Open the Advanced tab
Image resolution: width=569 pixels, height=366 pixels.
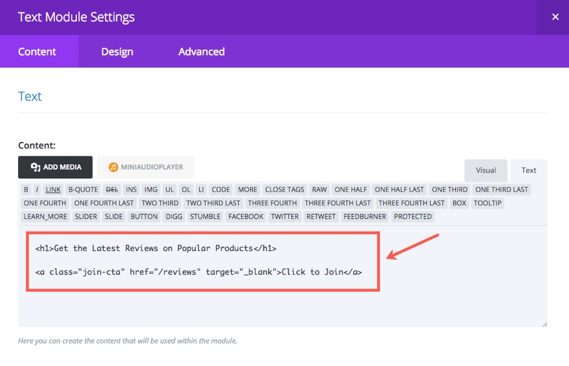201,52
